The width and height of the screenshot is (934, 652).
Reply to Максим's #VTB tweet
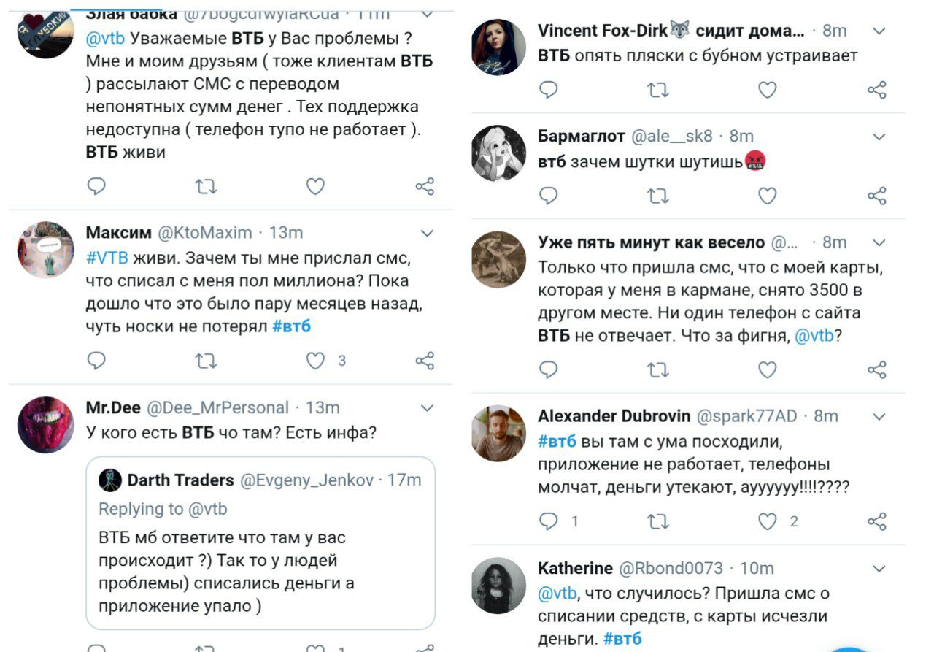point(96,361)
